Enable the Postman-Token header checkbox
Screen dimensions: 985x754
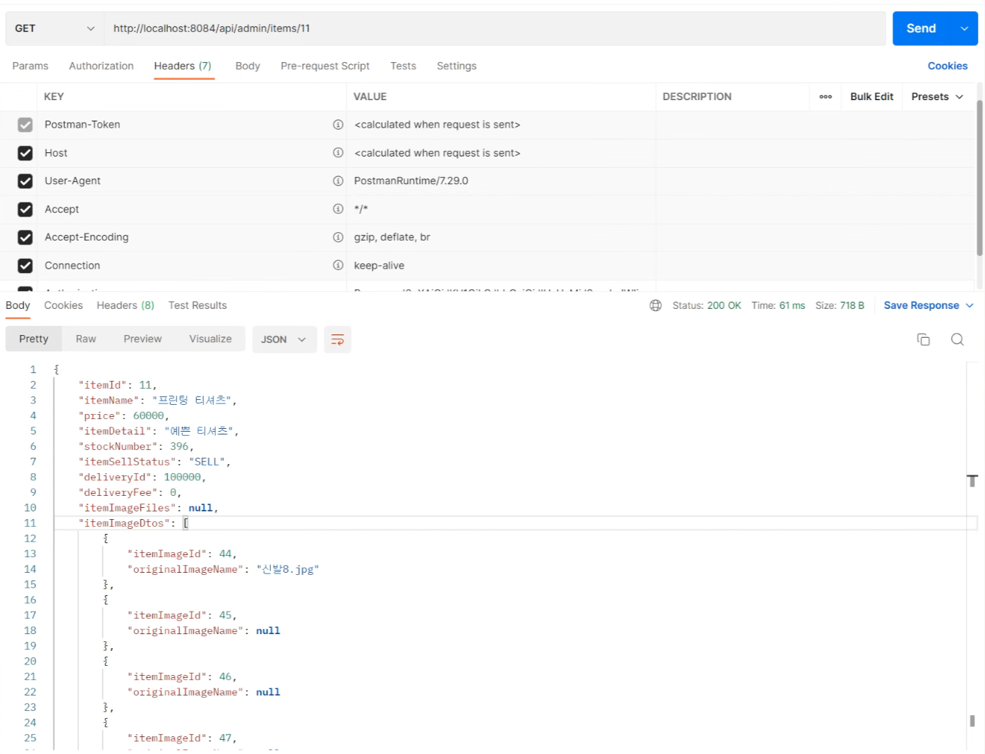(x=25, y=125)
